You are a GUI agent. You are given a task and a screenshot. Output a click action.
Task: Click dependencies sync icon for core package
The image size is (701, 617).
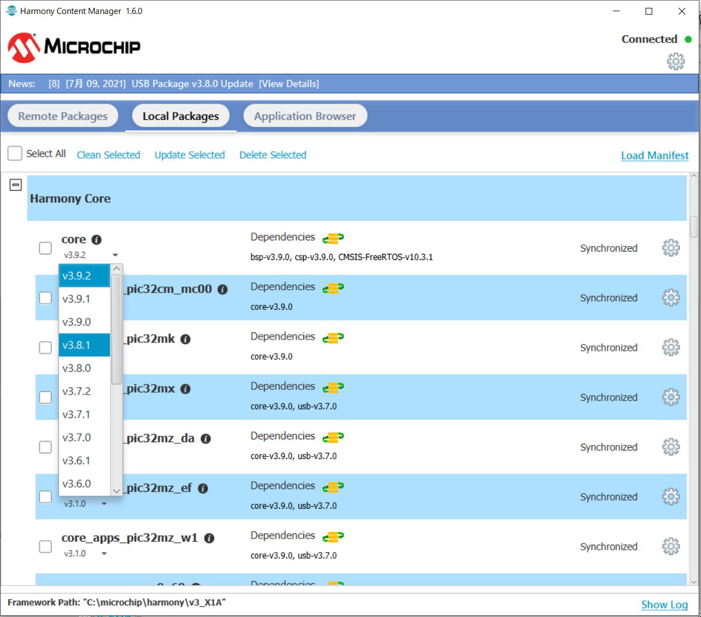coord(333,239)
